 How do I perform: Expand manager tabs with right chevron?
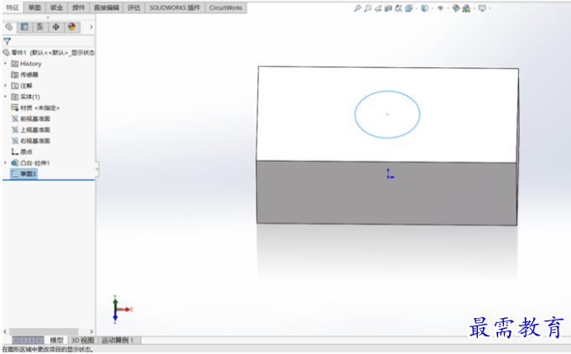[x=91, y=27]
